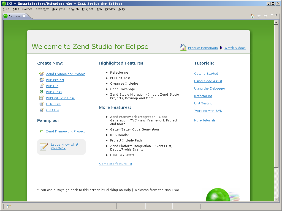Click the new CSS File icon
282x211 pixels.
[41, 110]
